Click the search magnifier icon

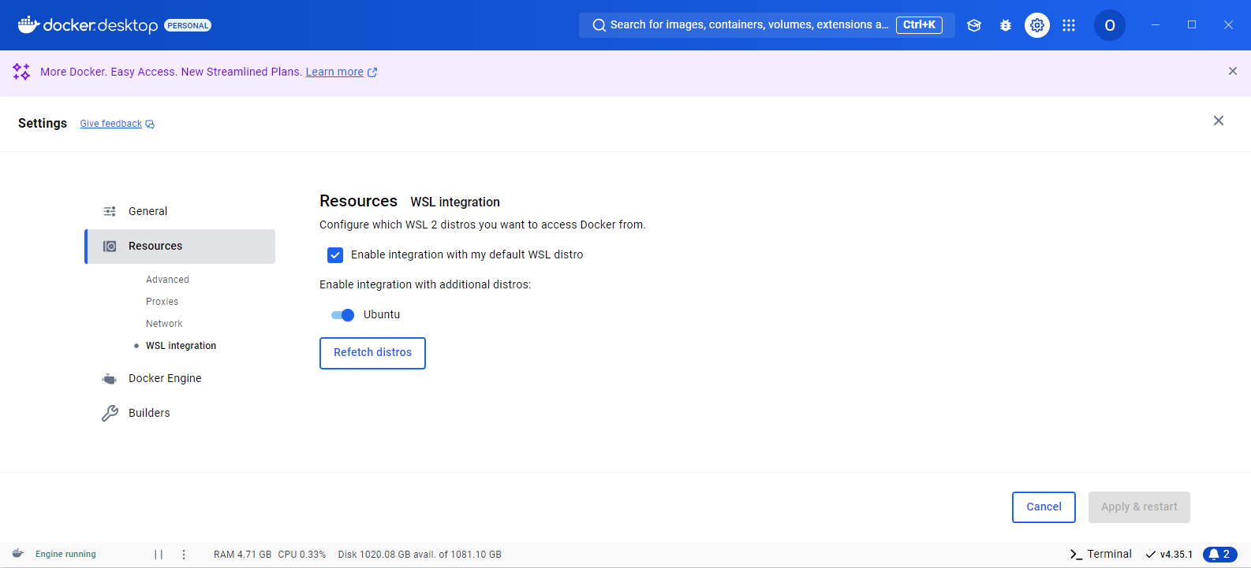pyautogui.click(x=599, y=25)
